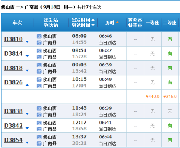Select second-class 有 for D3842

click(x=170, y=126)
